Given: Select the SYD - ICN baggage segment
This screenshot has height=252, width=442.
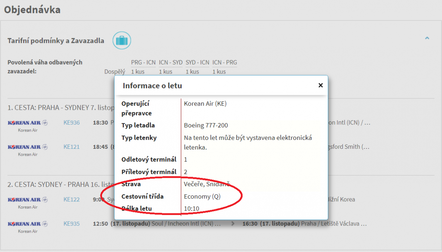Looking at the screenshot, I should (197, 62).
